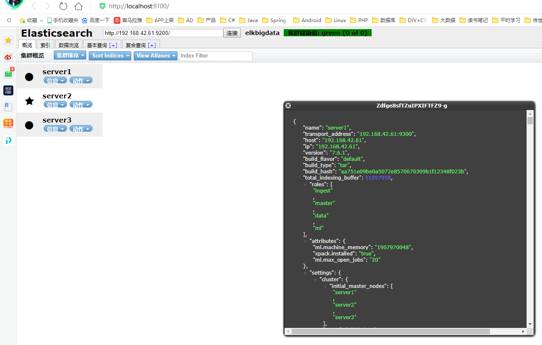Screen dimensions: 542x345
Task: Open the 手机收藏夹 bookmark
Action: [62, 20]
